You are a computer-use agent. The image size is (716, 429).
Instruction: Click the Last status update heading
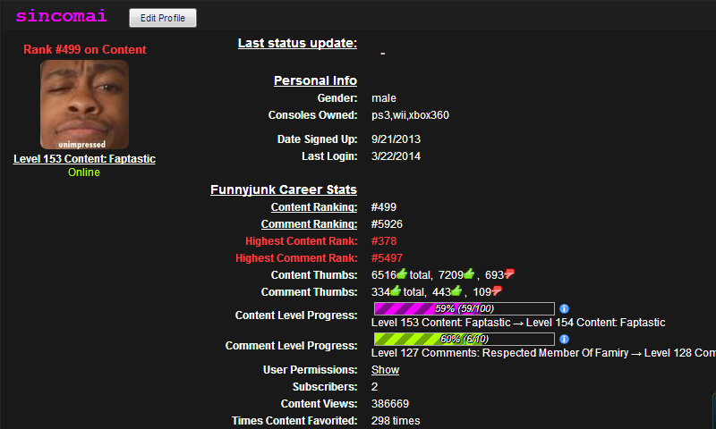pos(297,43)
